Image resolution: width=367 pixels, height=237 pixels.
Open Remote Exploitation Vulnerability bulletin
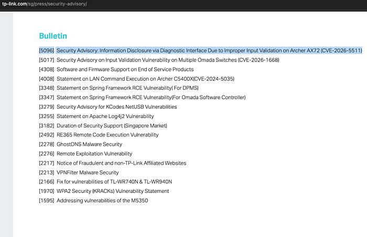tap(94, 154)
